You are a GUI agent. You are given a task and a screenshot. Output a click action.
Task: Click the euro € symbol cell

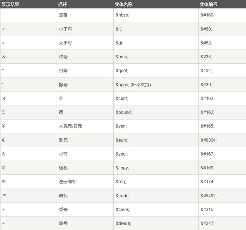(4, 140)
